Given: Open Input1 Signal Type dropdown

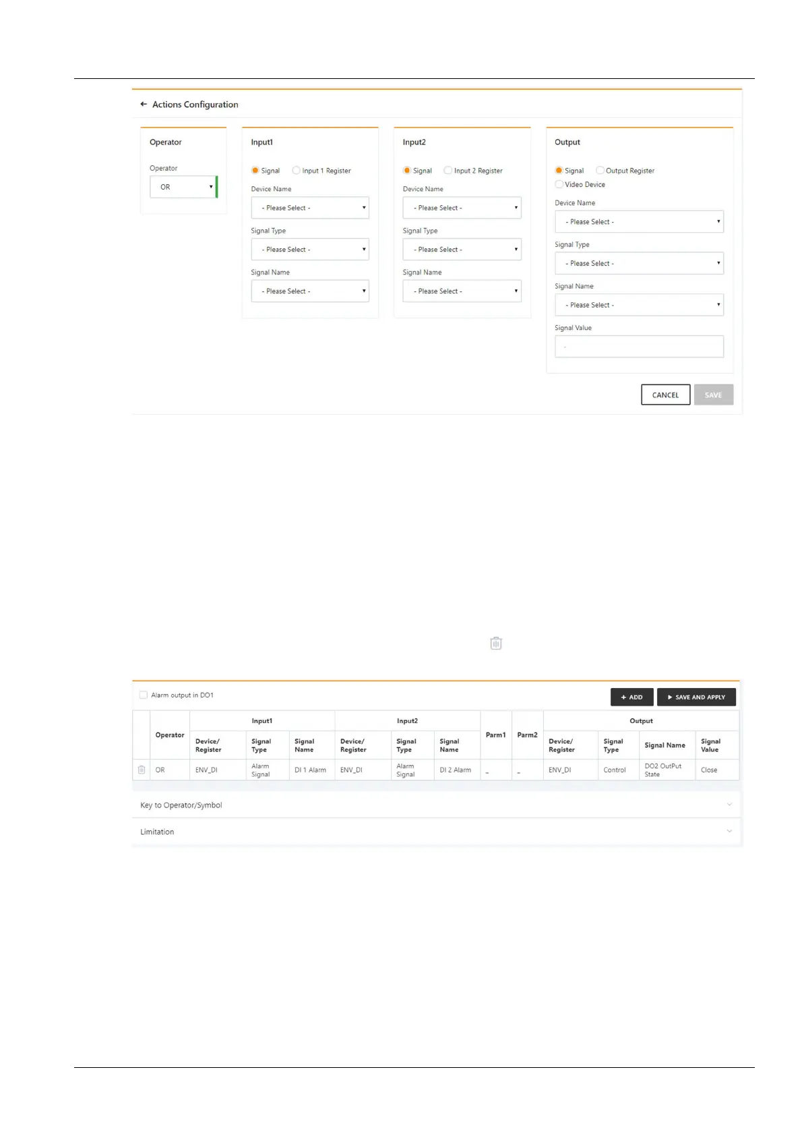Looking at the screenshot, I should (310, 250).
